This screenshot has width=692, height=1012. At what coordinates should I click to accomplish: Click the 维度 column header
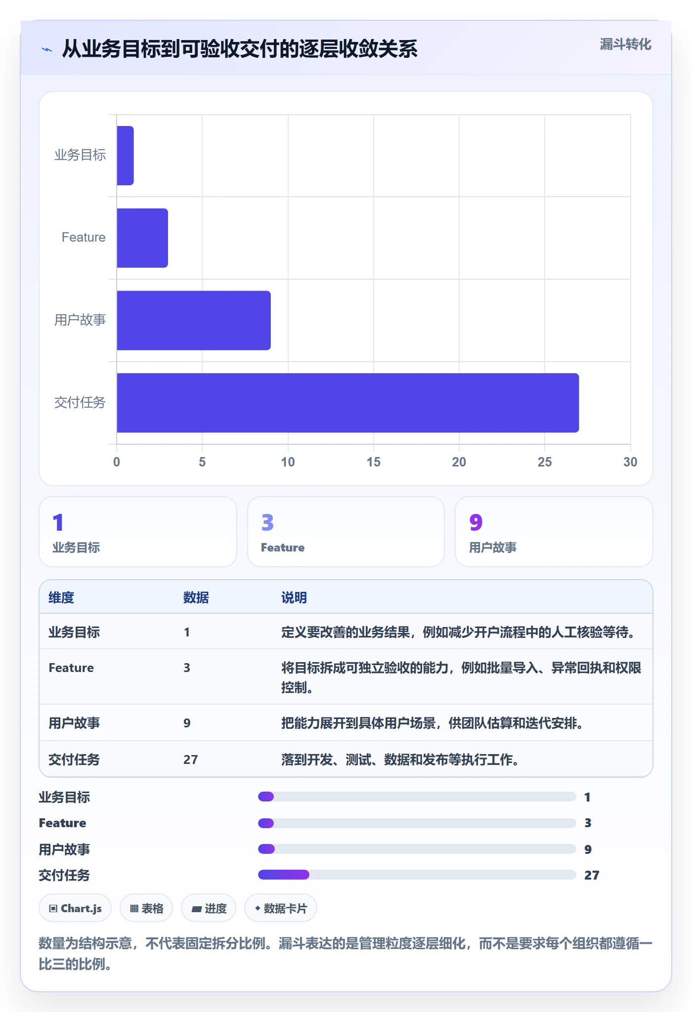pyautogui.click(x=61, y=597)
